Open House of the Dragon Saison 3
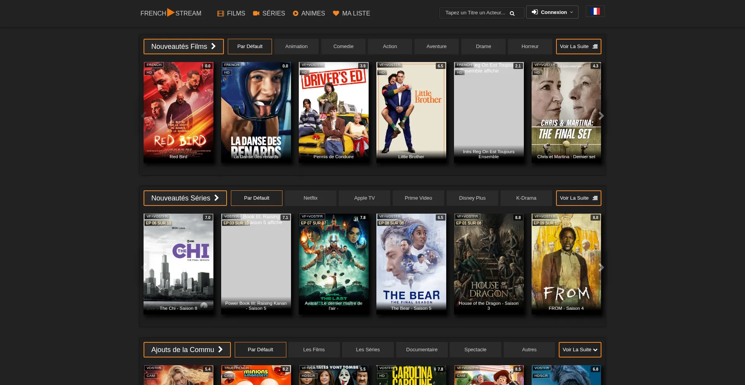The width and height of the screenshot is (745, 385). click(489, 264)
